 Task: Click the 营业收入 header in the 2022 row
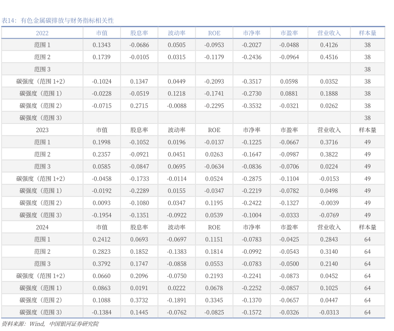coord(329,33)
